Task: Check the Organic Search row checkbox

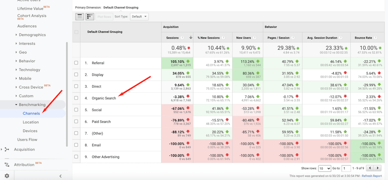Action: (x=76, y=98)
